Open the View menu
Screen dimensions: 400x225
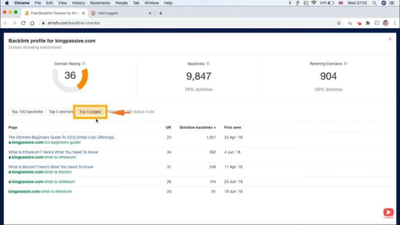pos(62,3)
